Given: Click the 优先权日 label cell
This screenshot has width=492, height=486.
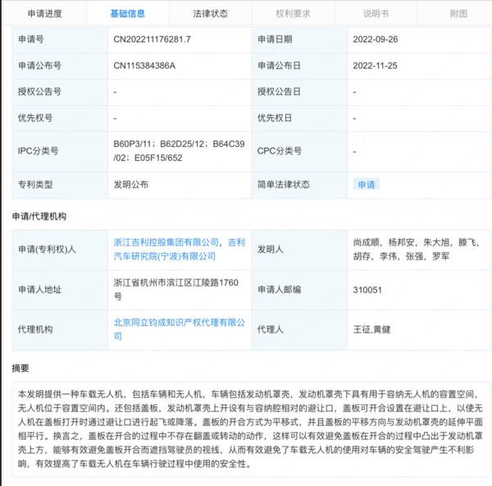Looking at the screenshot, I should coord(299,118).
